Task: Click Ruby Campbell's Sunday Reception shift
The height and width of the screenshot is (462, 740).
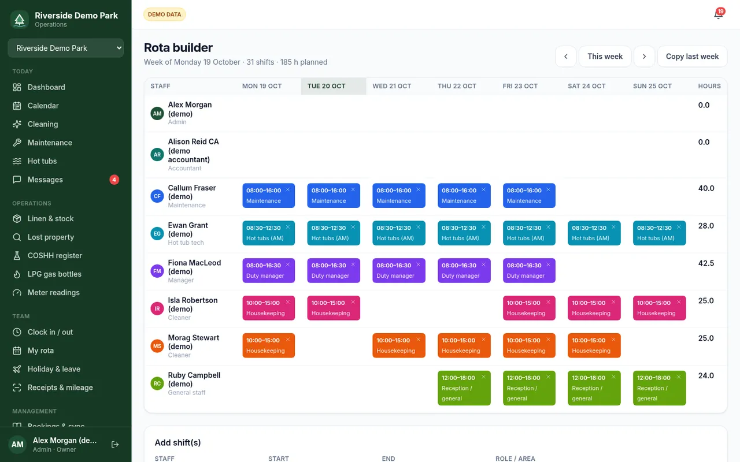Action: pos(660,388)
